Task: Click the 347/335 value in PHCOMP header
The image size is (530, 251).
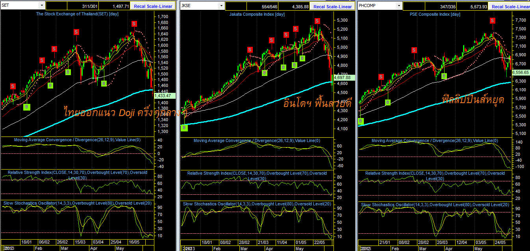Action: coord(447,7)
